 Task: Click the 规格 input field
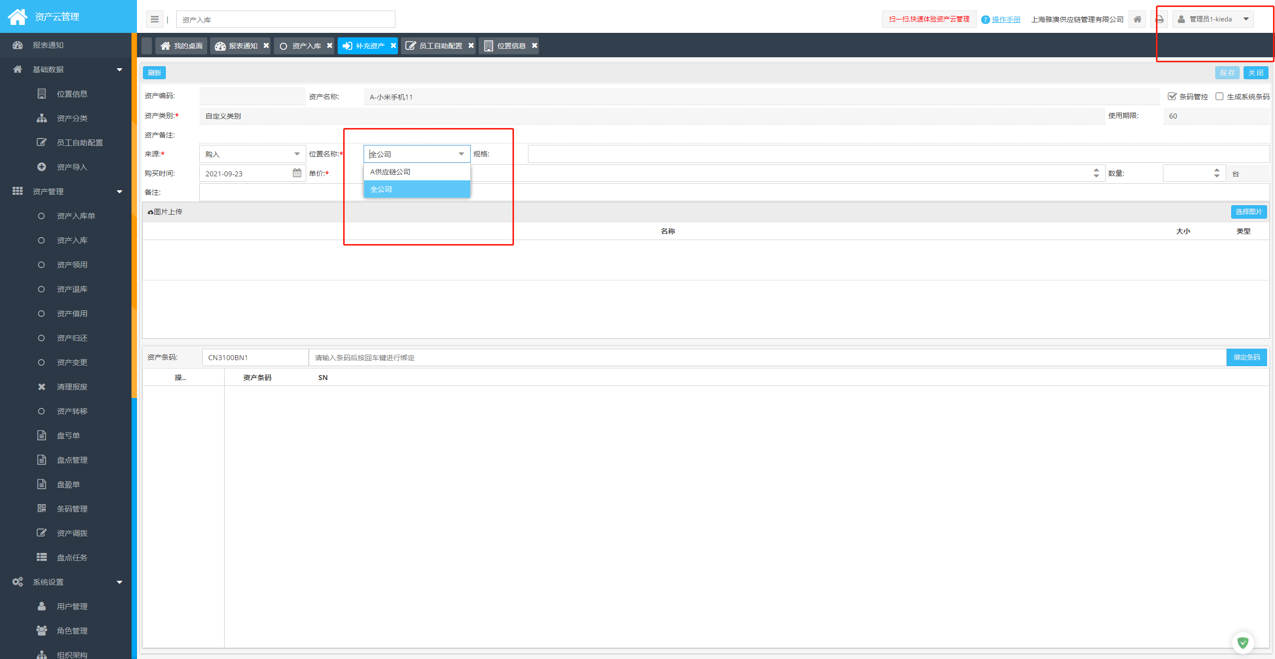click(898, 154)
